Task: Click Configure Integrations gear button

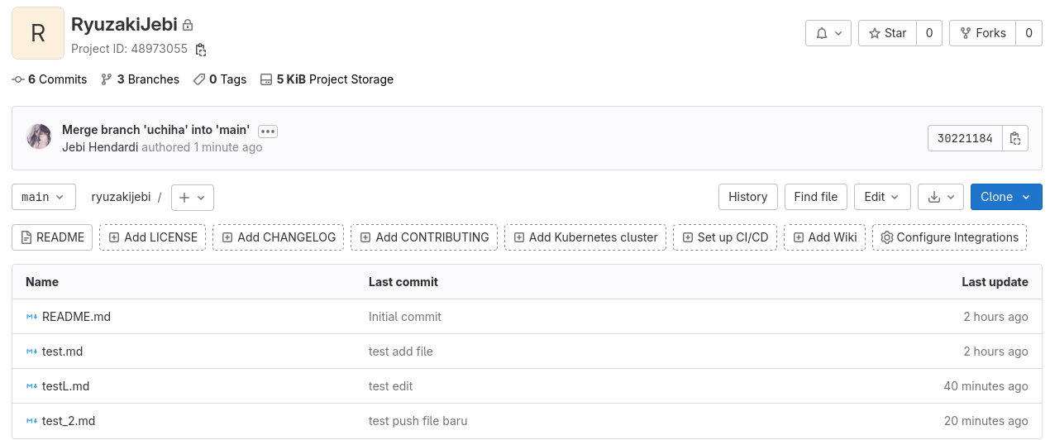Action: tap(949, 237)
